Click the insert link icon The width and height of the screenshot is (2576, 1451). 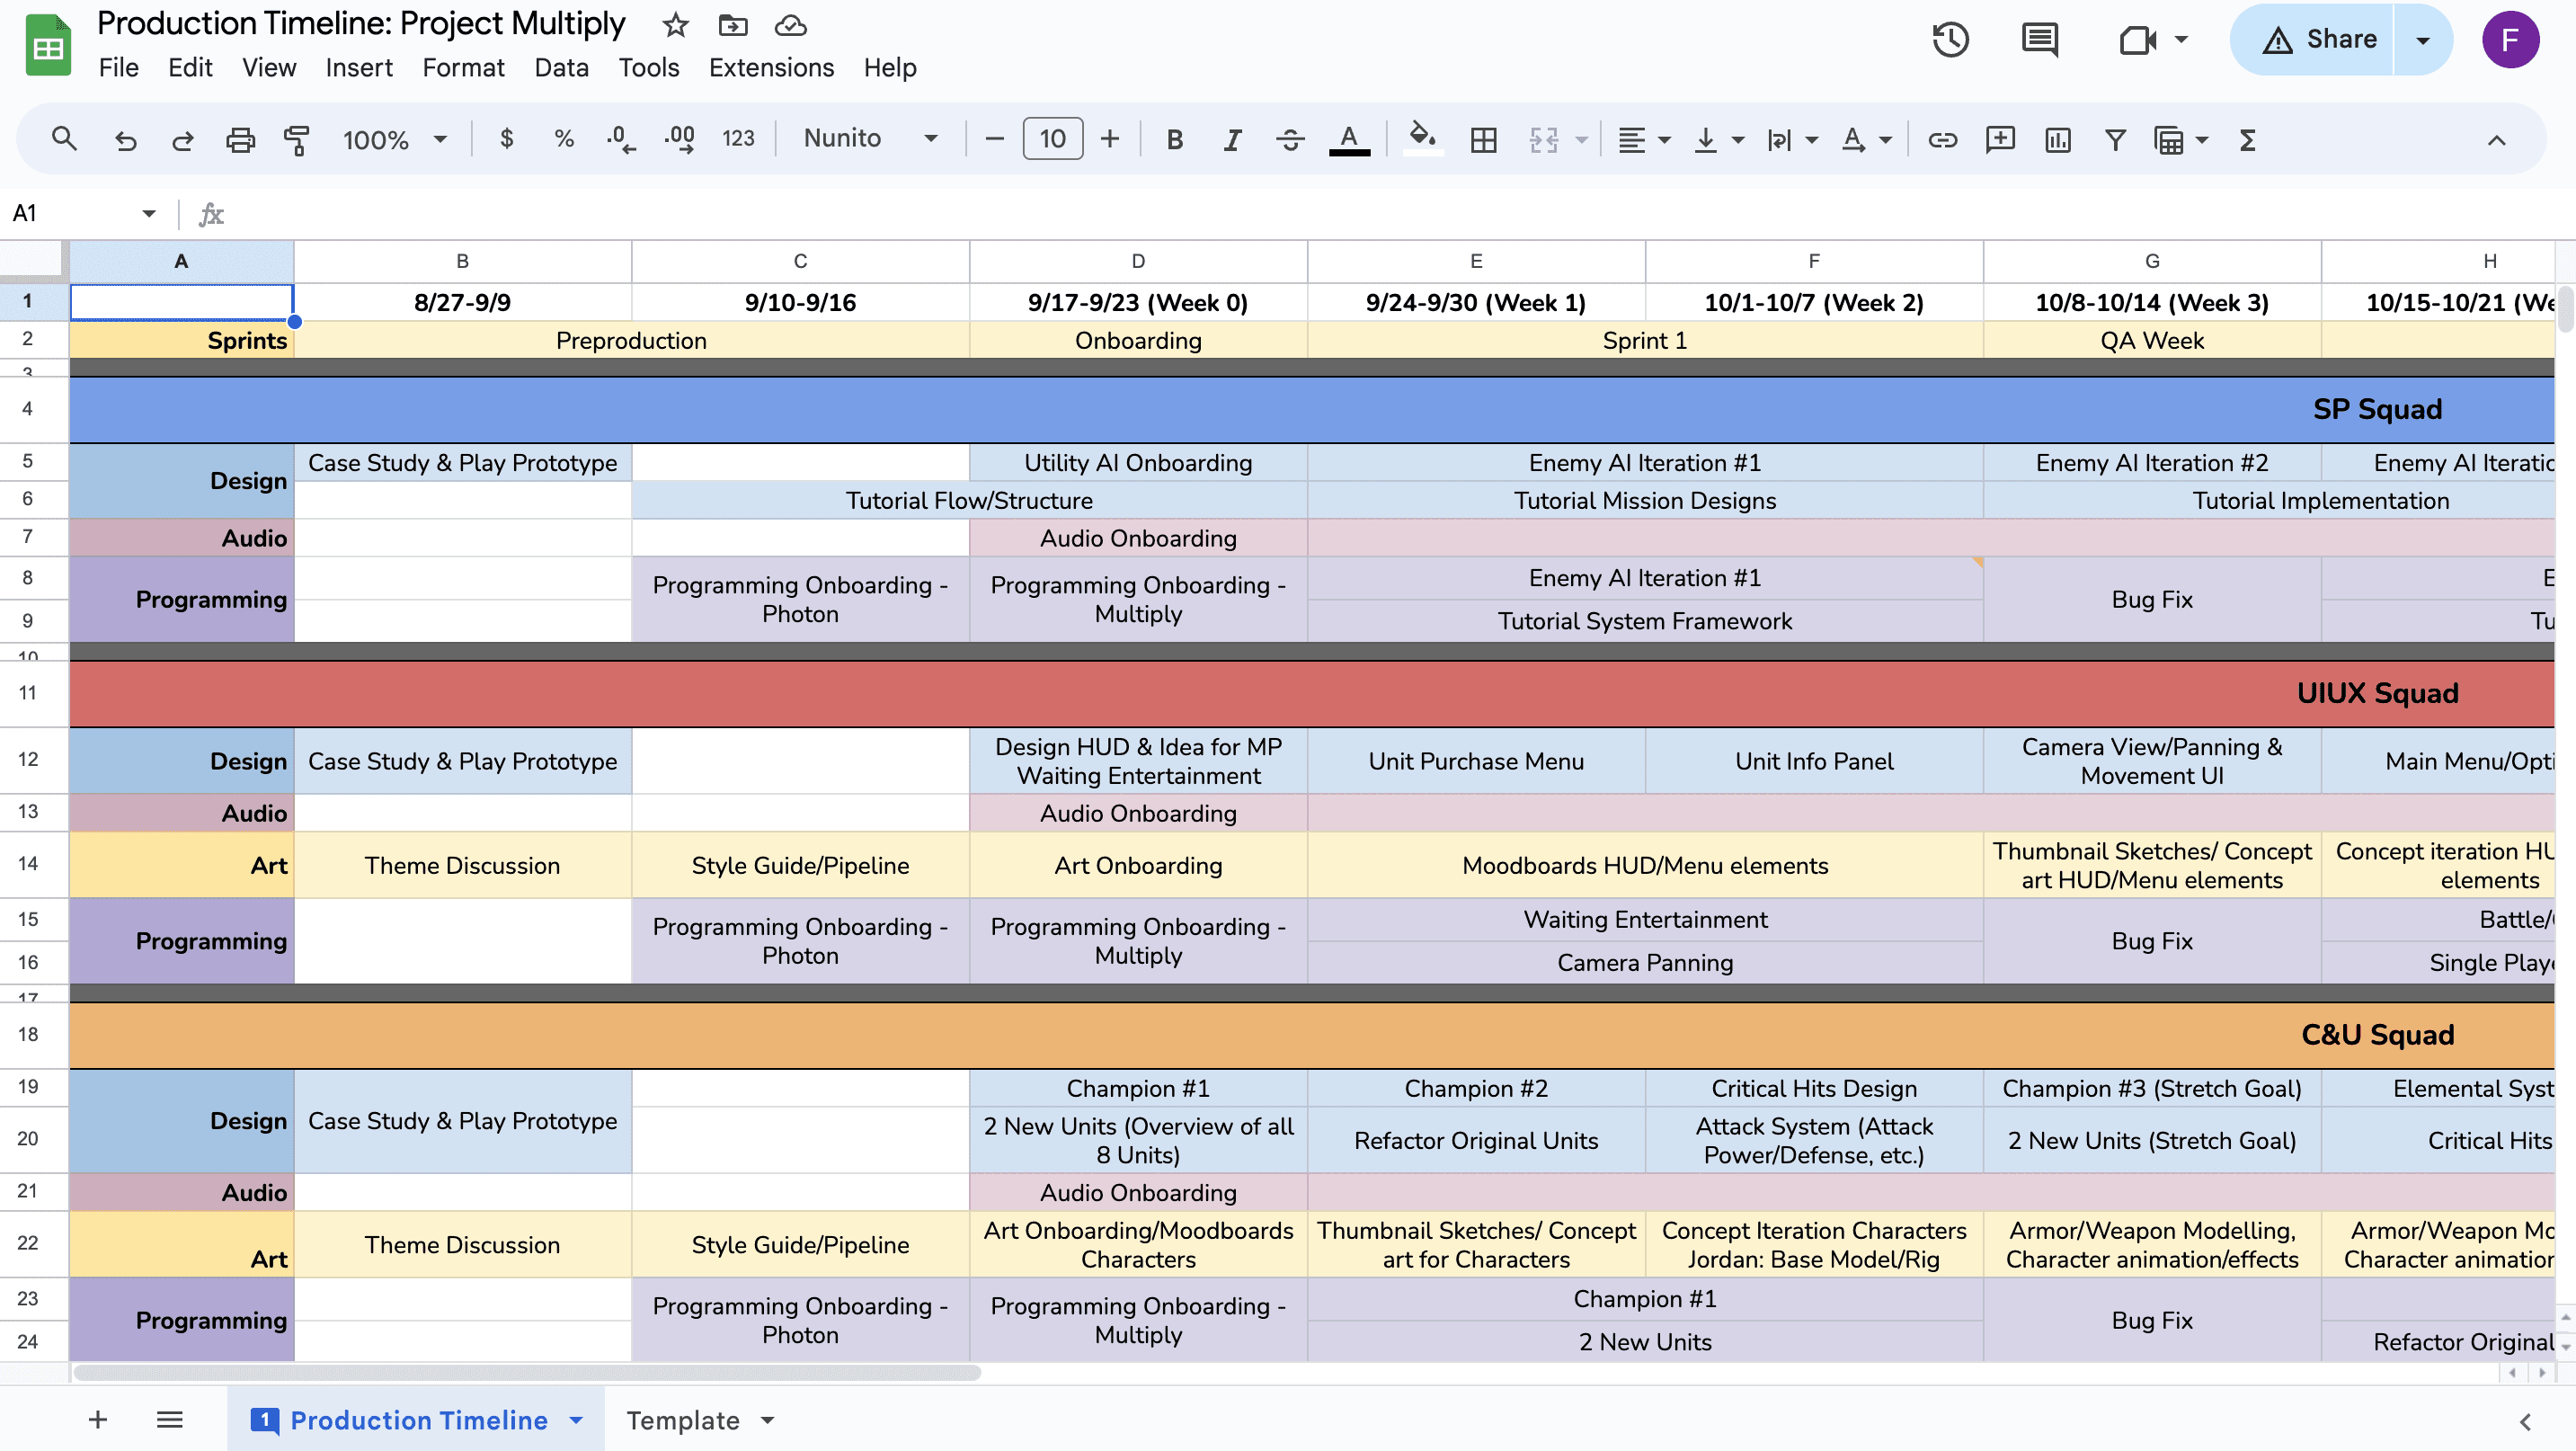(x=1942, y=139)
